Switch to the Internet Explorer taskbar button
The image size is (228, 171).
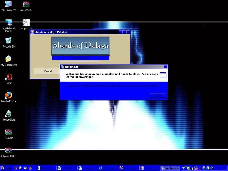108,168
